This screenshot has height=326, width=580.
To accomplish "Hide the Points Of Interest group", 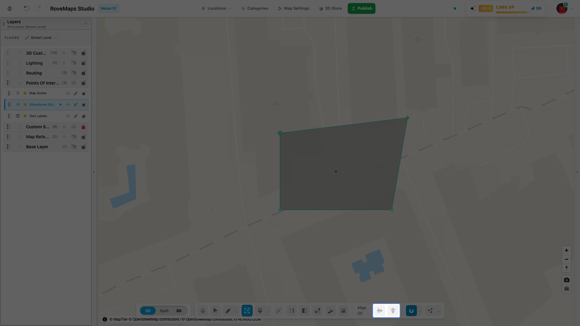I will (74, 83).
